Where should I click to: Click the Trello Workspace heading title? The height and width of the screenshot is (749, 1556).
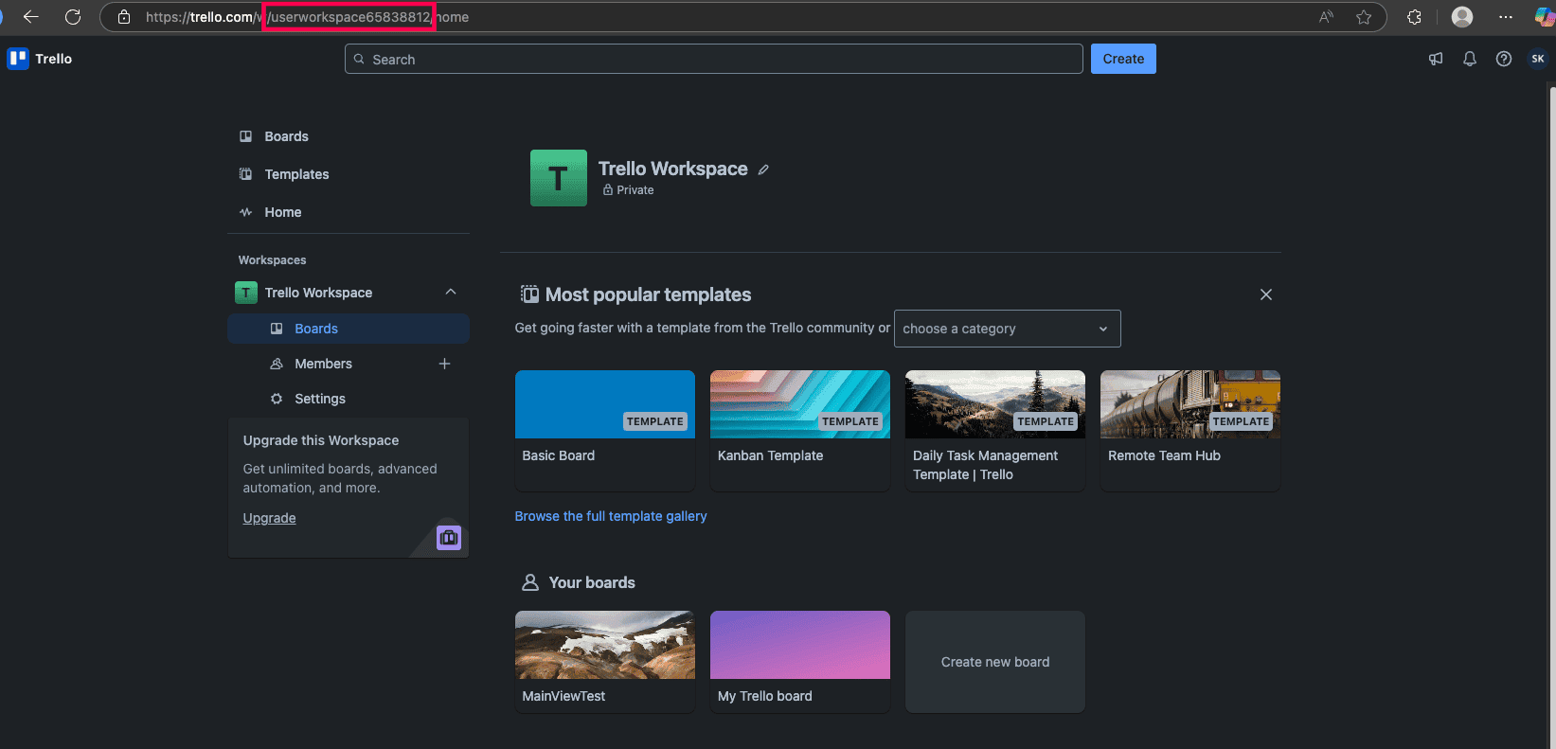[x=673, y=169]
